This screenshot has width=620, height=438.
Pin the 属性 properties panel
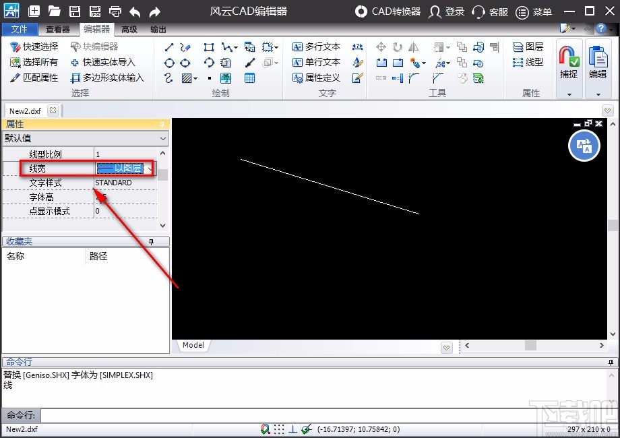[162, 125]
